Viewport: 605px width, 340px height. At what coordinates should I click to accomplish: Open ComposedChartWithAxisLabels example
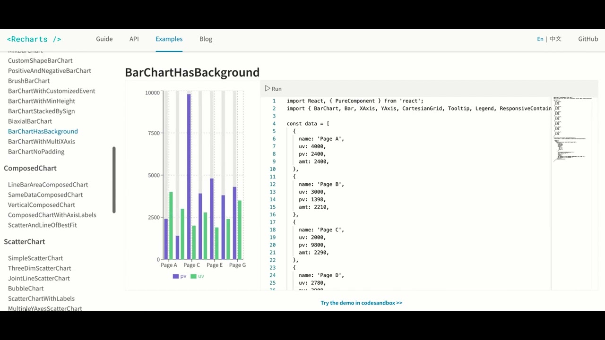(52, 215)
